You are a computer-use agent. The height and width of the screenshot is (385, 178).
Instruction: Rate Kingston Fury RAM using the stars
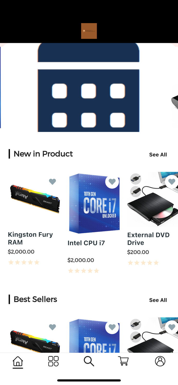click(x=24, y=262)
